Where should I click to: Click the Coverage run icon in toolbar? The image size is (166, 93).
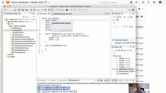click(23, 10)
